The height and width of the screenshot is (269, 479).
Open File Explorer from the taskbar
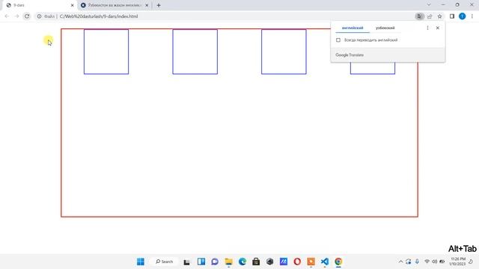tap(228, 262)
